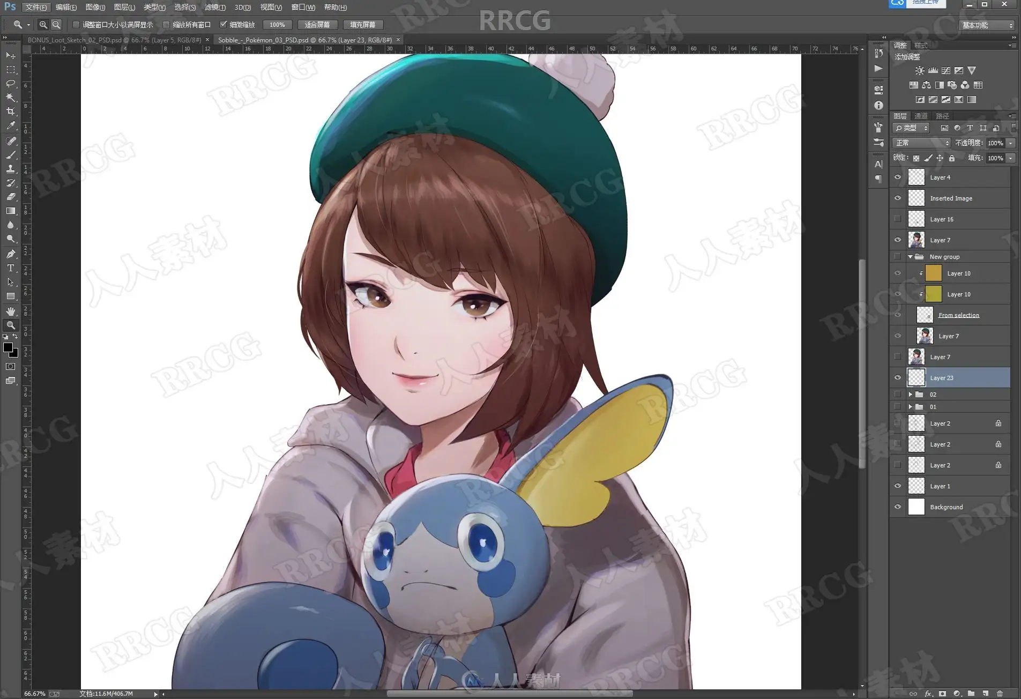Click the zoom-out mode button in options bar
Screen dimensions: 1021x699
click(56, 25)
